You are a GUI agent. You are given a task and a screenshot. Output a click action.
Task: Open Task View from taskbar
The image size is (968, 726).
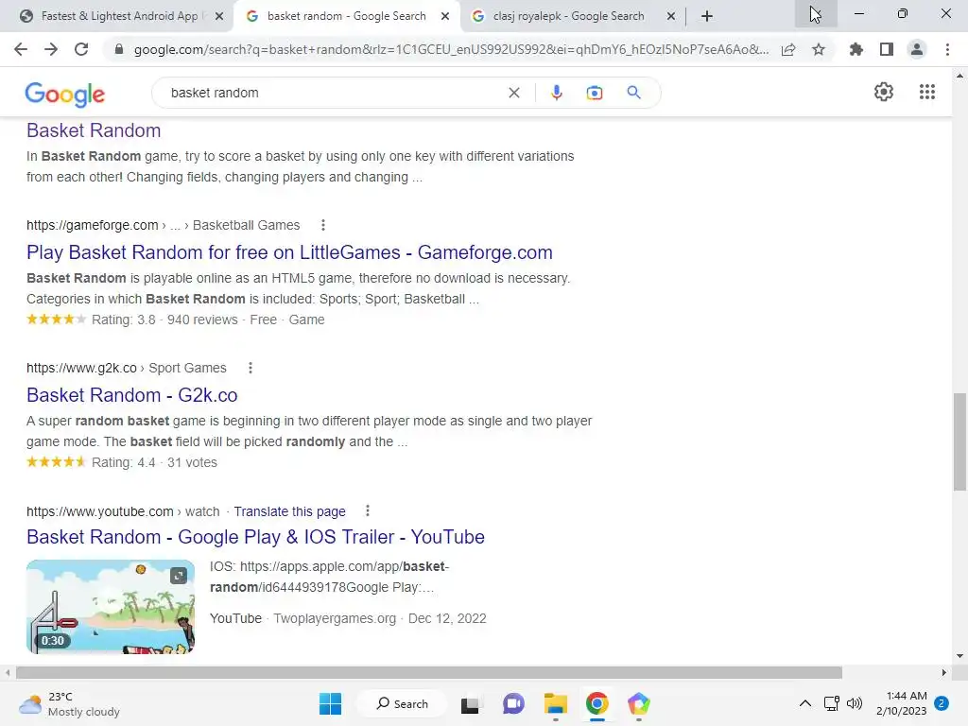[x=470, y=703]
